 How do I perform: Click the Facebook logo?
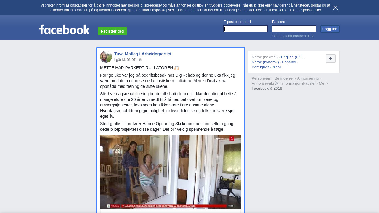64,30
